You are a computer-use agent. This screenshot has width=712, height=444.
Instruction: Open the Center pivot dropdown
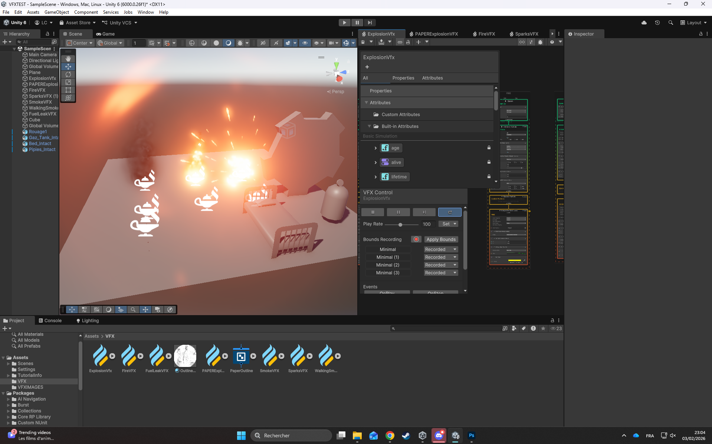(x=79, y=43)
